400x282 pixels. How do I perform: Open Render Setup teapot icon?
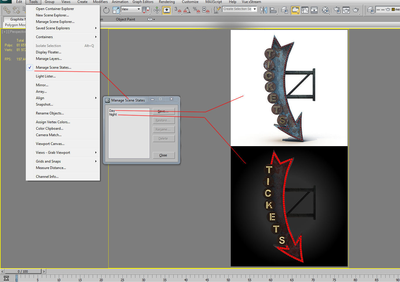337,10
